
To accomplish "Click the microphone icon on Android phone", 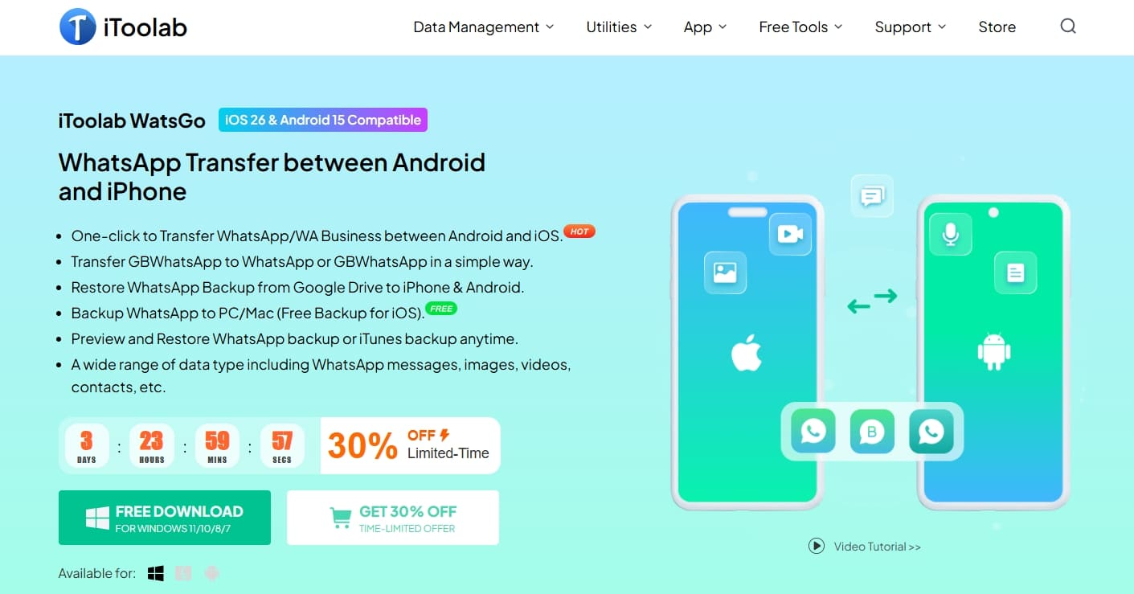I will [x=951, y=234].
